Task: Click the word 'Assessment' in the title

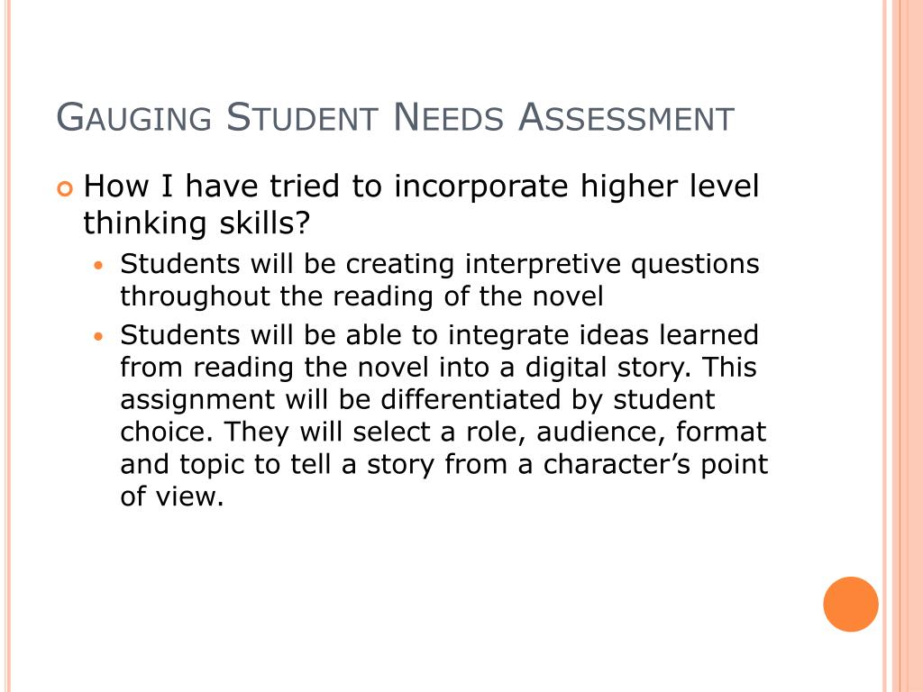Action: pyautogui.click(x=626, y=117)
